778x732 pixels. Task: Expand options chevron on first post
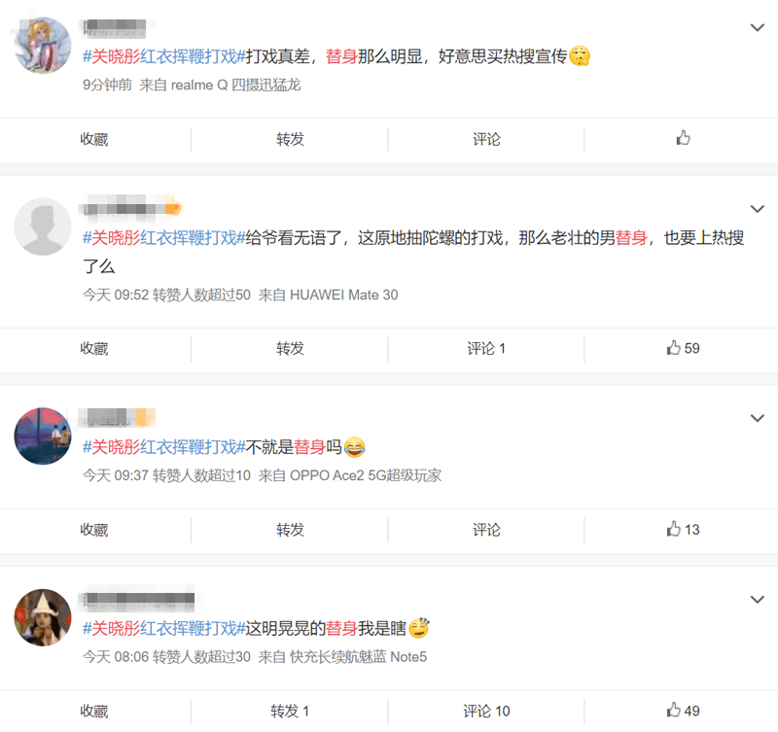pos(757,28)
